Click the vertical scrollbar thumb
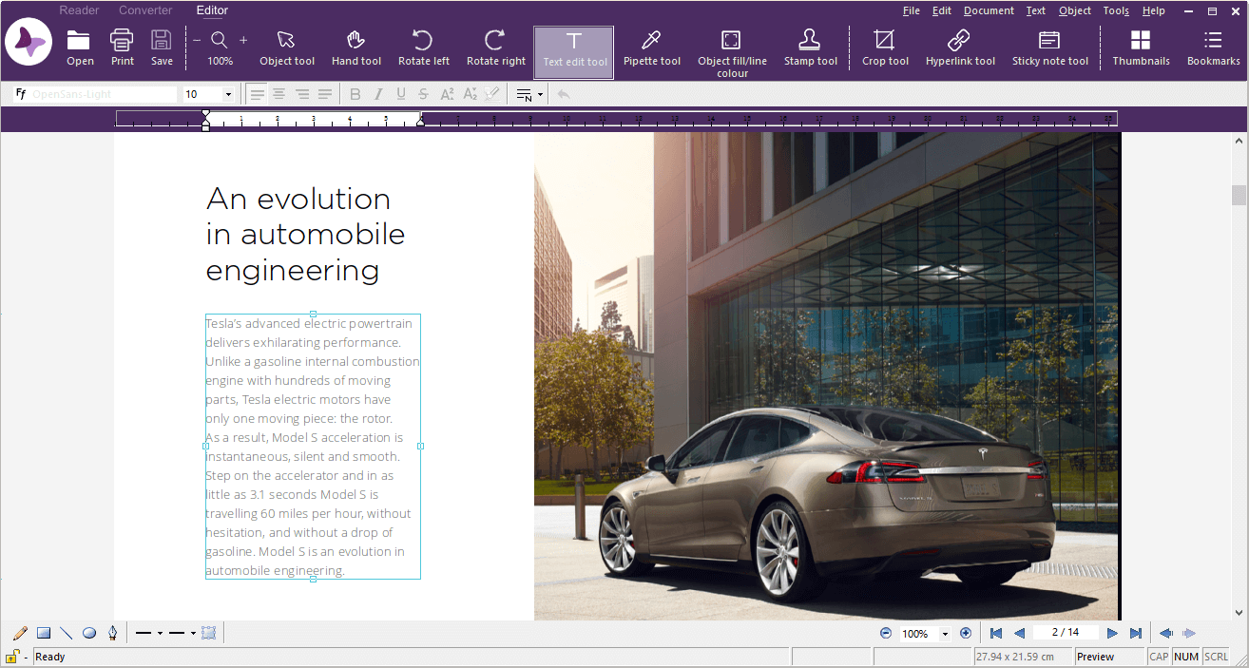This screenshot has height=668, width=1249. point(1239,195)
